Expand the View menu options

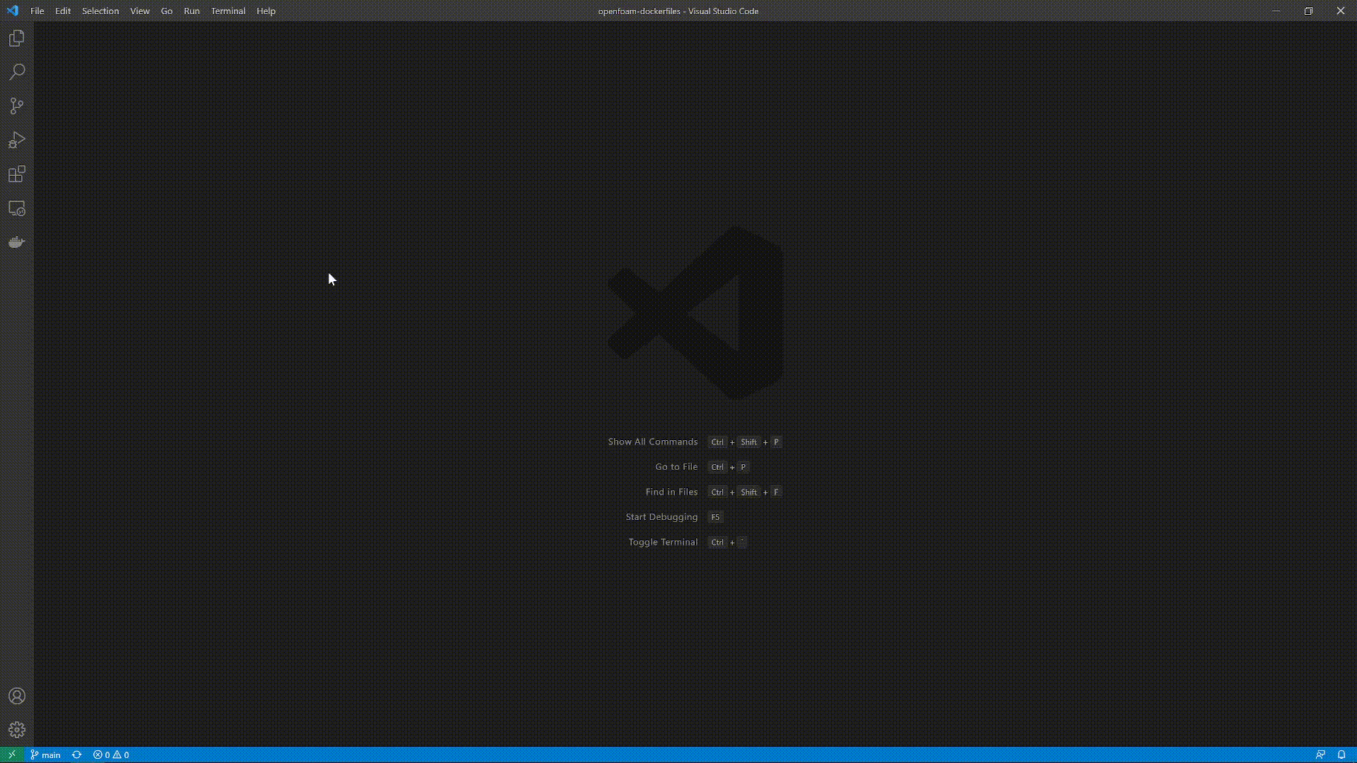[x=139, y=11]
